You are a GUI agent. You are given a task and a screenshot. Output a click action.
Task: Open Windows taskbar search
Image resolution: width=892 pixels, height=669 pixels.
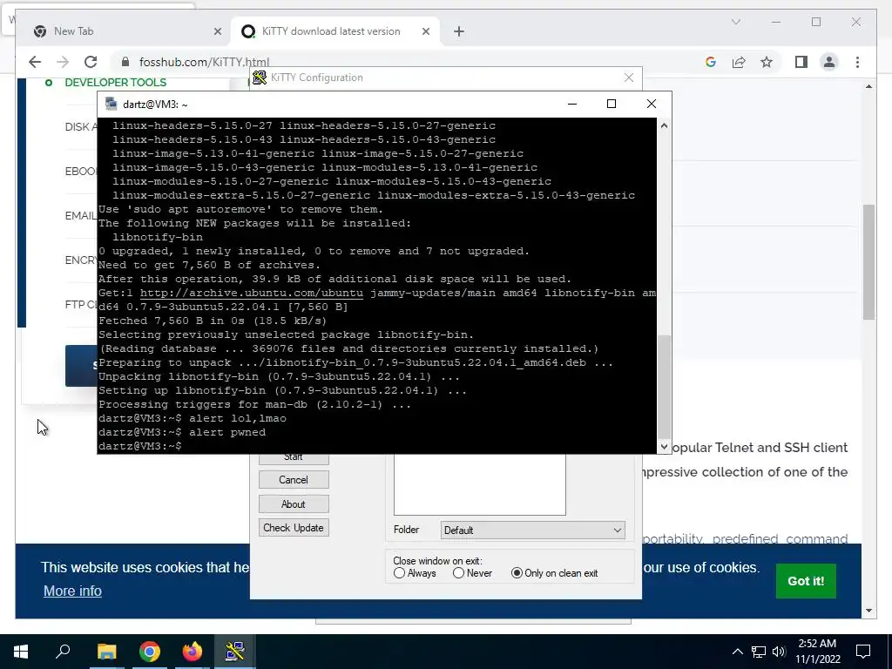[63, 652]
